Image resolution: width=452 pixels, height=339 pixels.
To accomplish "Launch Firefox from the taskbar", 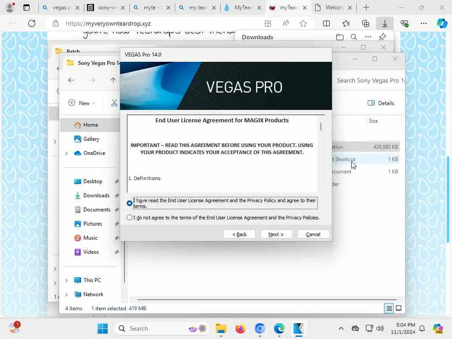I will tap(240, 328).
